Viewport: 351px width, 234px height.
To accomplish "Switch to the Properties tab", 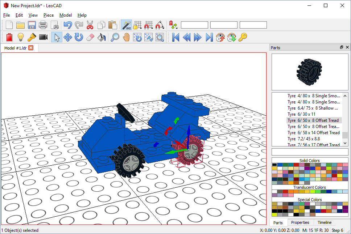I will 300,222.
